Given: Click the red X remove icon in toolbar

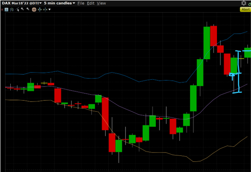Looking at the screenshot, I should click(x=2, y=10).
